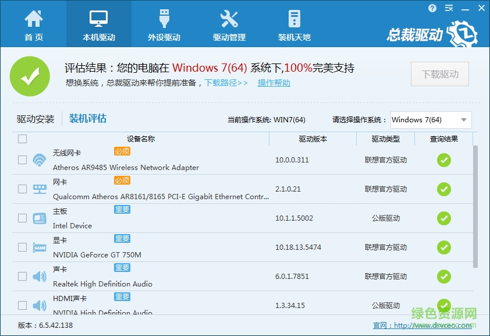Click the ethernet network card icon

click(x=40, y=189)
